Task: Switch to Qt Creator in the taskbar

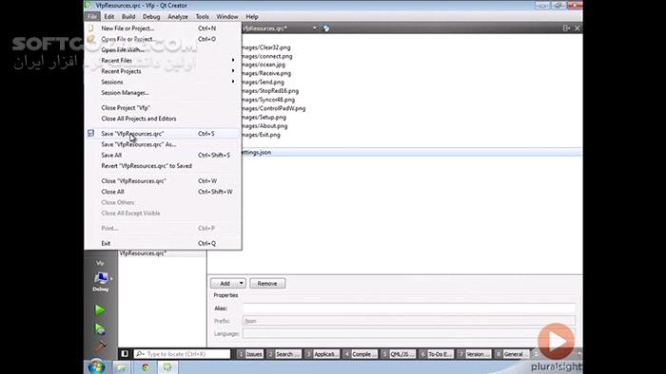Action: [x=167, y=367]
